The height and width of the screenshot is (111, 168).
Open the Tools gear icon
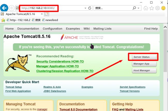[157, 8]
